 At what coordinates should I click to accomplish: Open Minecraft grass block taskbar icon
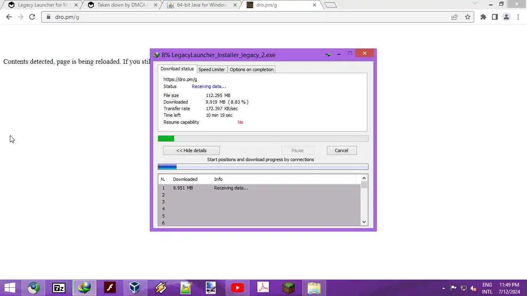pos(289,288)
